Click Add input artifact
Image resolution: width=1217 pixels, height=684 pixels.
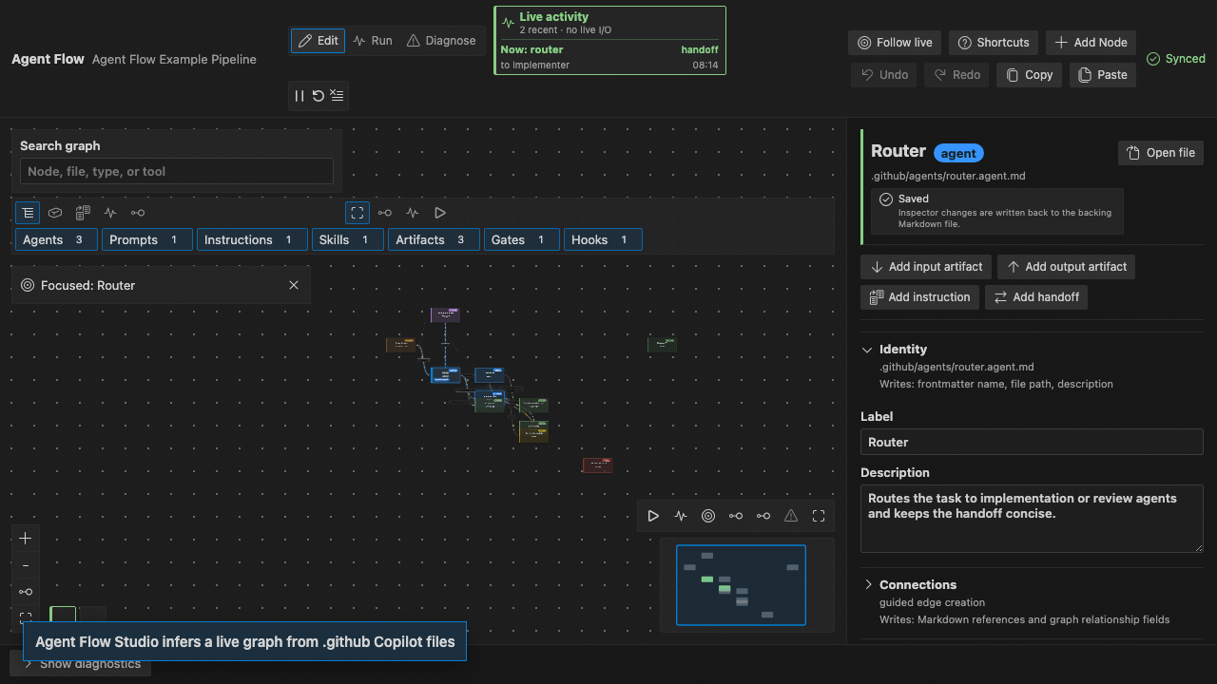(x=926, y=267)
